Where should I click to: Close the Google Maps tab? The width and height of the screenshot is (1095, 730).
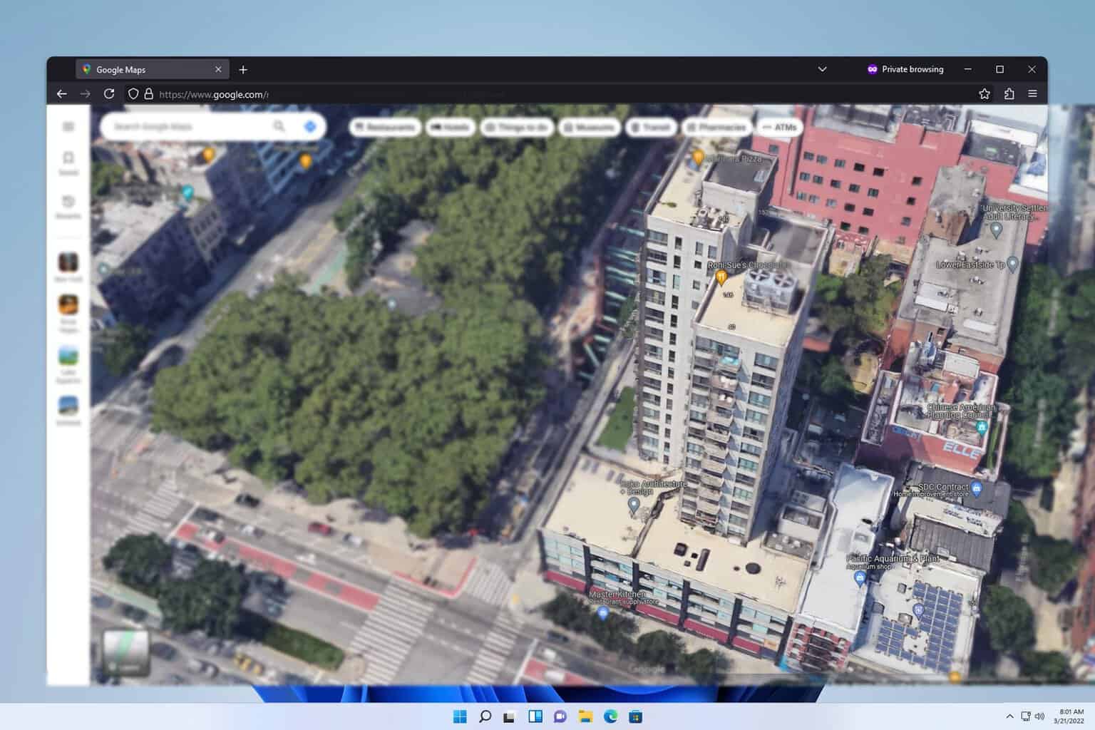218,69
